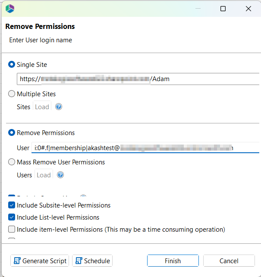Screen dimensions: 261x277
Task: Click the Generate Script button
Action: (40, 261)
